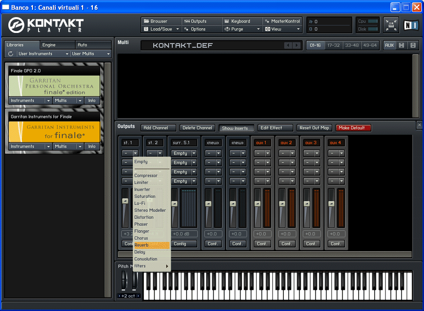Shift the keyboard octave down with the left arrow
424x311 pixels.
(x=119, y=296)
